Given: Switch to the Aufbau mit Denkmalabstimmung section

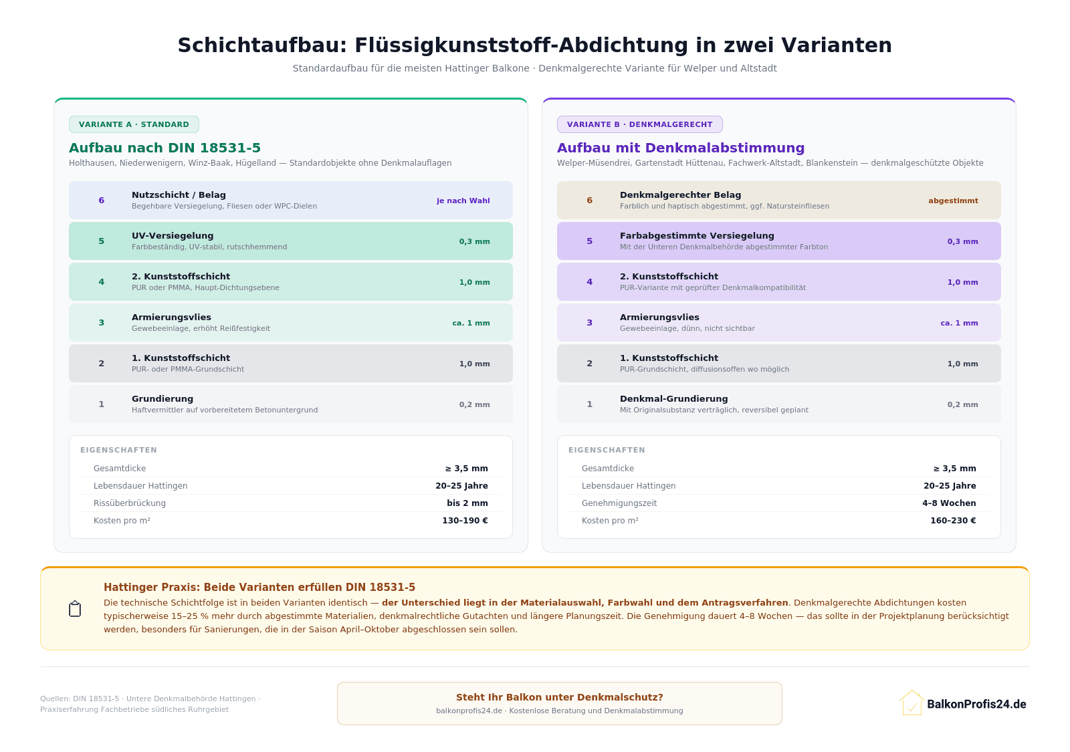Looking at the screenshot, I should (x=680, y=148).
